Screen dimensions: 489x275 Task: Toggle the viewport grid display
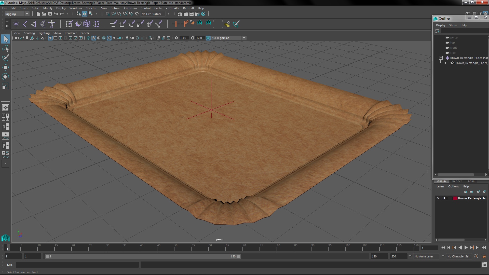(50, 38)
